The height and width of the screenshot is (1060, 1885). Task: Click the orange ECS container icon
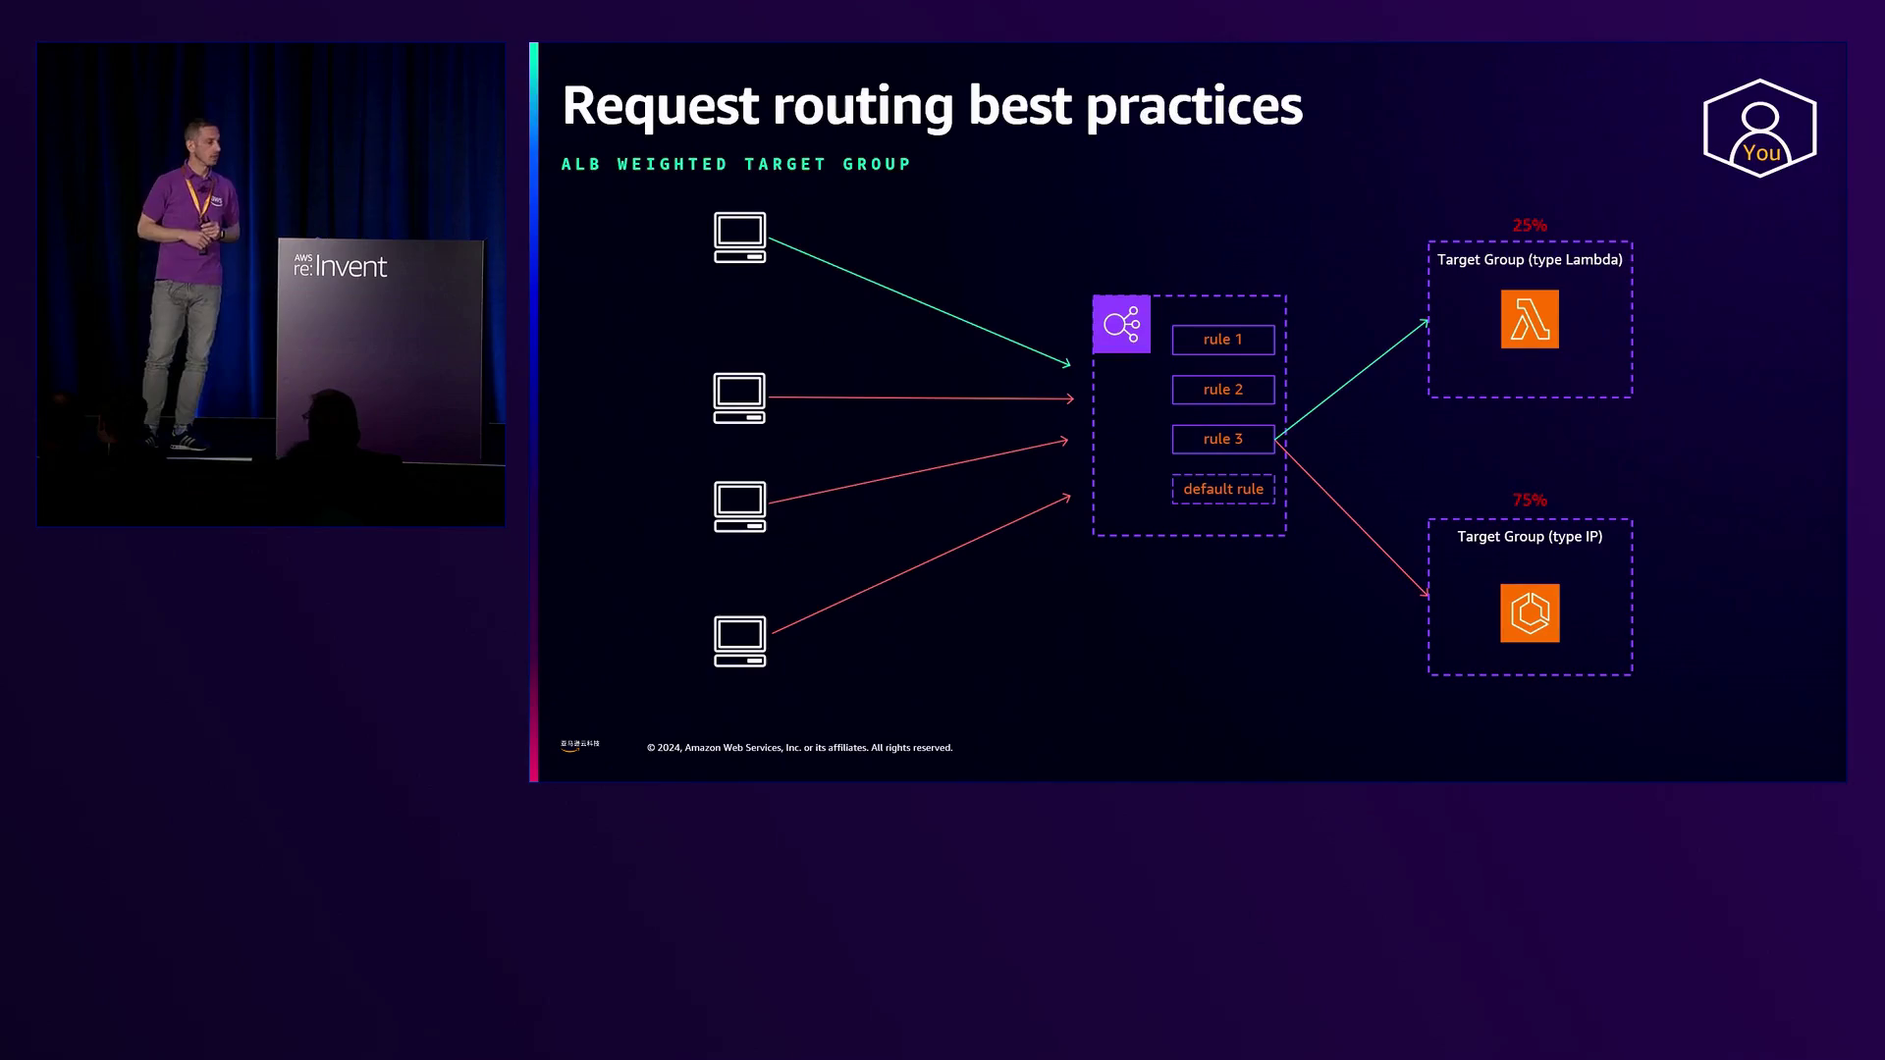1530,613
